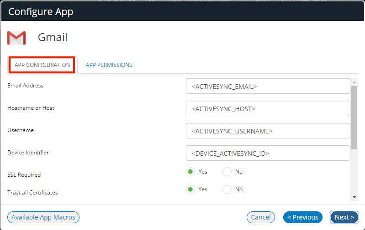Proceed with the Next button

(344, 217)
